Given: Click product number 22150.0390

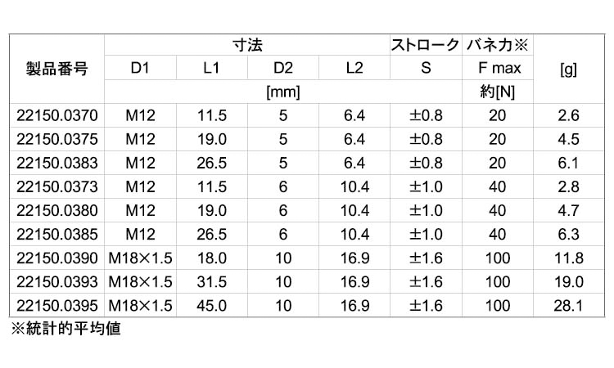Looking at the screenshot, I should coord(56,258).
